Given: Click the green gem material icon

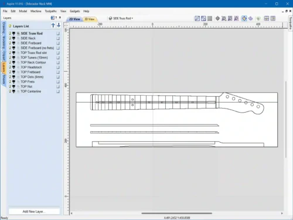Looking at the screenshot, I should click(x=258, y=19).
